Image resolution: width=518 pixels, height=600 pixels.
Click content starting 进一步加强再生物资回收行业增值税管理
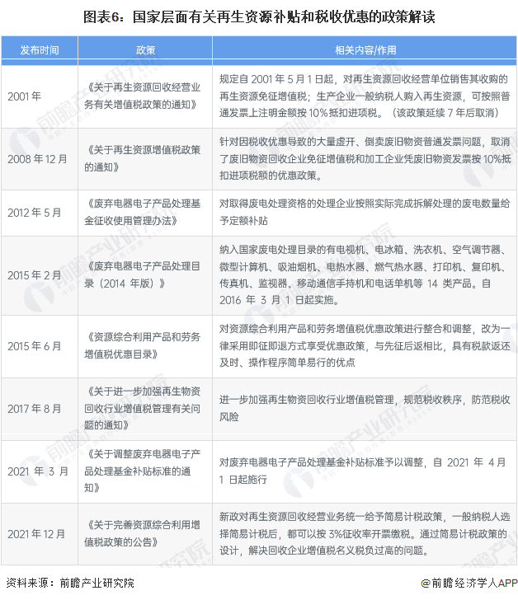point(365,409)
